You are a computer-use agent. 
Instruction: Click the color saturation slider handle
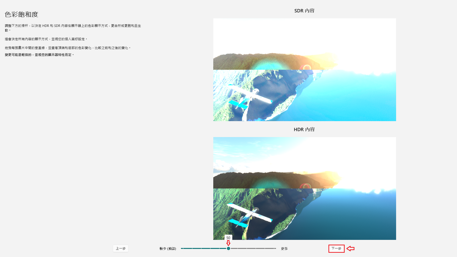point(228,248)
